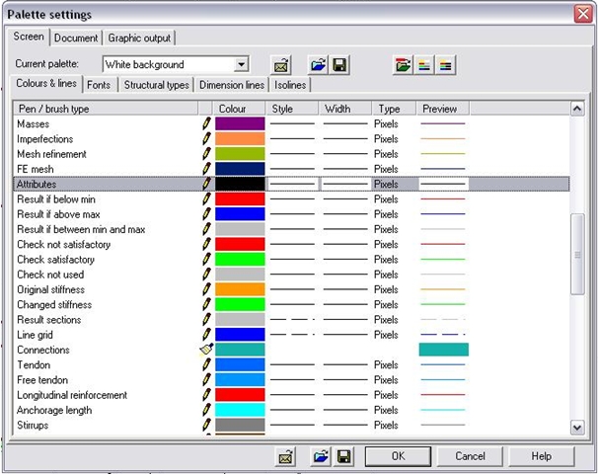Viewport: 598px width, 474px height.
Task: Switch to the Document tab
Action: tap(76, 38)
